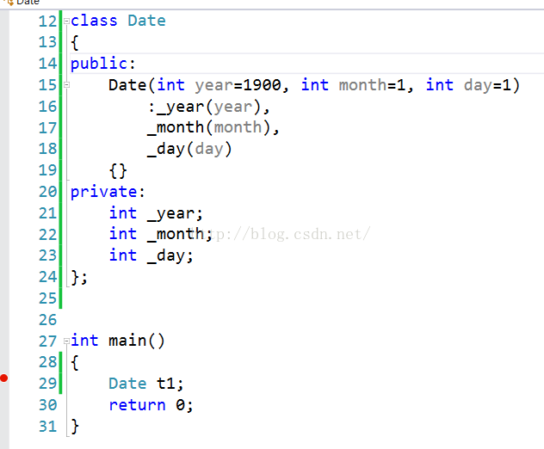
Task: Click the '_day(day)' initializer on line 18
Action: click(x=189, y=150)
